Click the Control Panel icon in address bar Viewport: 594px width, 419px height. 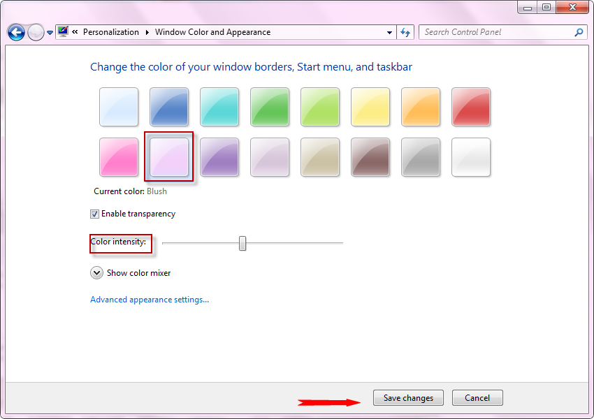pos(63,32)
